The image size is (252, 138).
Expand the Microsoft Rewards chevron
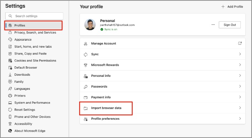pos(240,65)
